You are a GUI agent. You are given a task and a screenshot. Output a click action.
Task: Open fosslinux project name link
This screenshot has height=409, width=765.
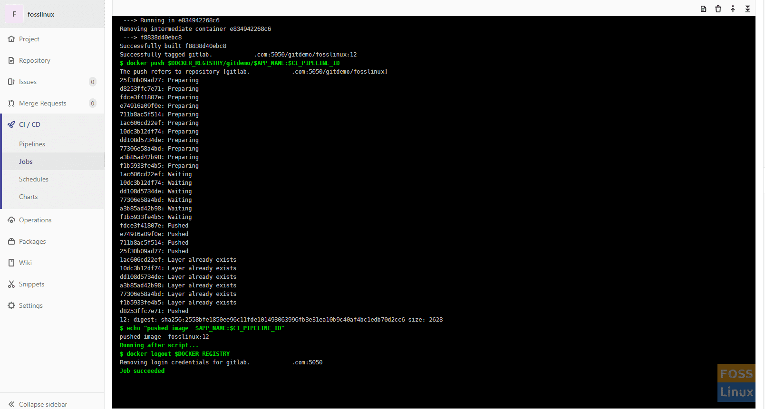point(41,14)
